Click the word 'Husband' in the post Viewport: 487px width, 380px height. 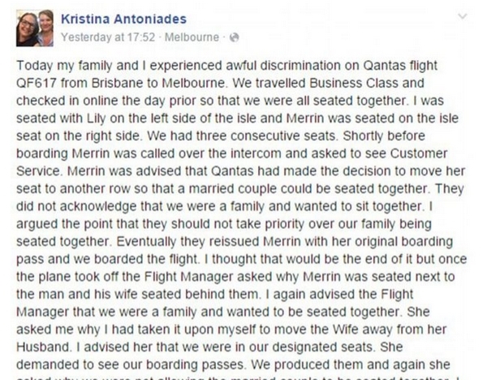(x=44, y=347)
